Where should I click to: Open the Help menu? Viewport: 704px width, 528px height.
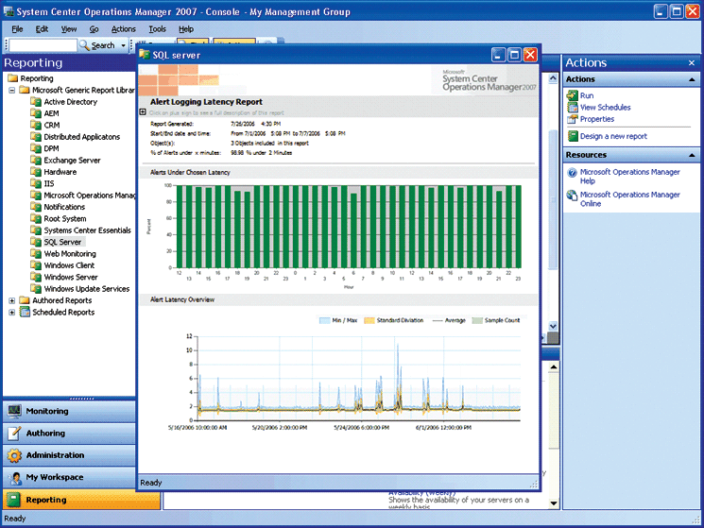[186, 29]
